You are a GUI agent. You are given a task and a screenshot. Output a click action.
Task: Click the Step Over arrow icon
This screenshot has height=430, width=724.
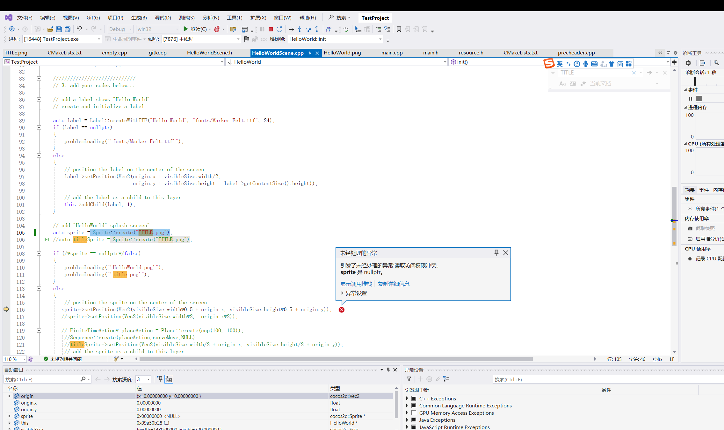coord(308,29)
